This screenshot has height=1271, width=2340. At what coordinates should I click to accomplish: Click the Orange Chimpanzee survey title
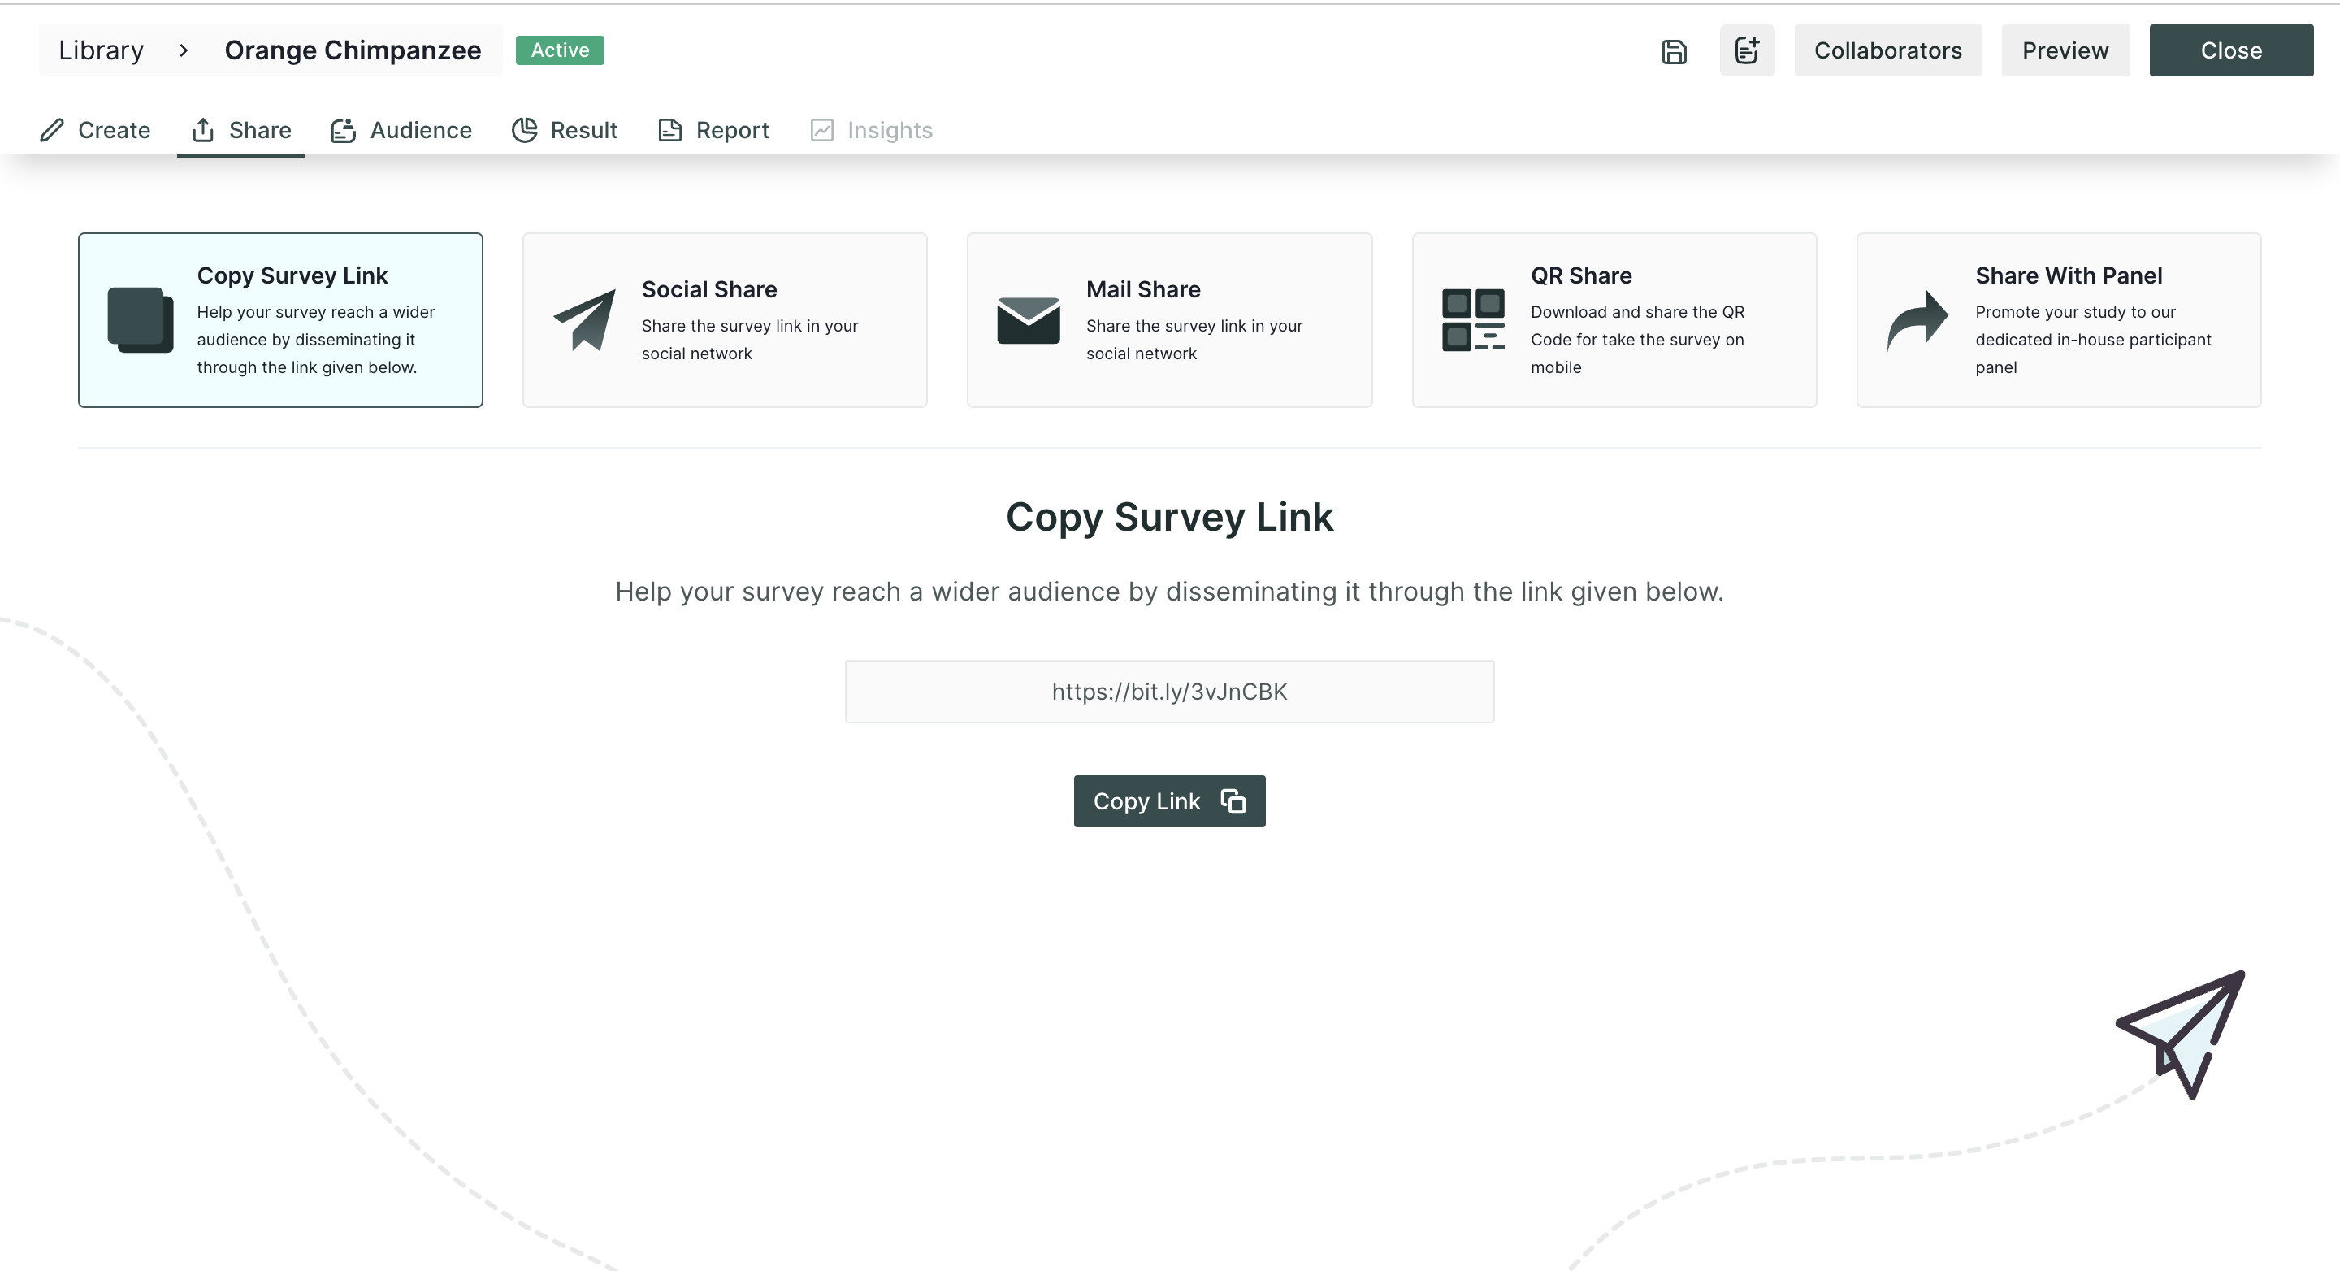(x=353, y=50)
